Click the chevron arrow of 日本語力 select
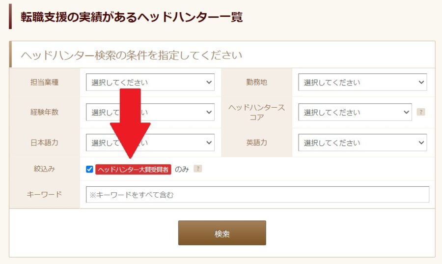442x264 pixels. pyautogui.click(x=209, y=143)
